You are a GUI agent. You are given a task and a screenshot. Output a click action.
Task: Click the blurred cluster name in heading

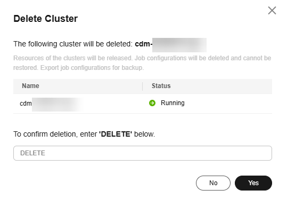coord(179,45)
